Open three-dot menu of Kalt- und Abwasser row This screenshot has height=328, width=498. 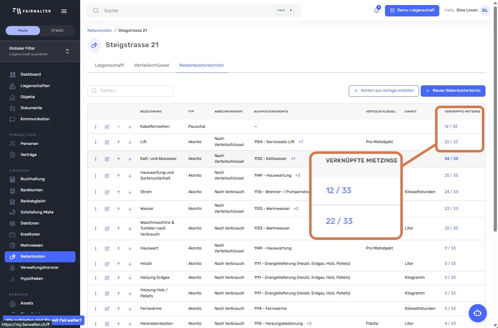pyautogui.click(x=96, y=159)
